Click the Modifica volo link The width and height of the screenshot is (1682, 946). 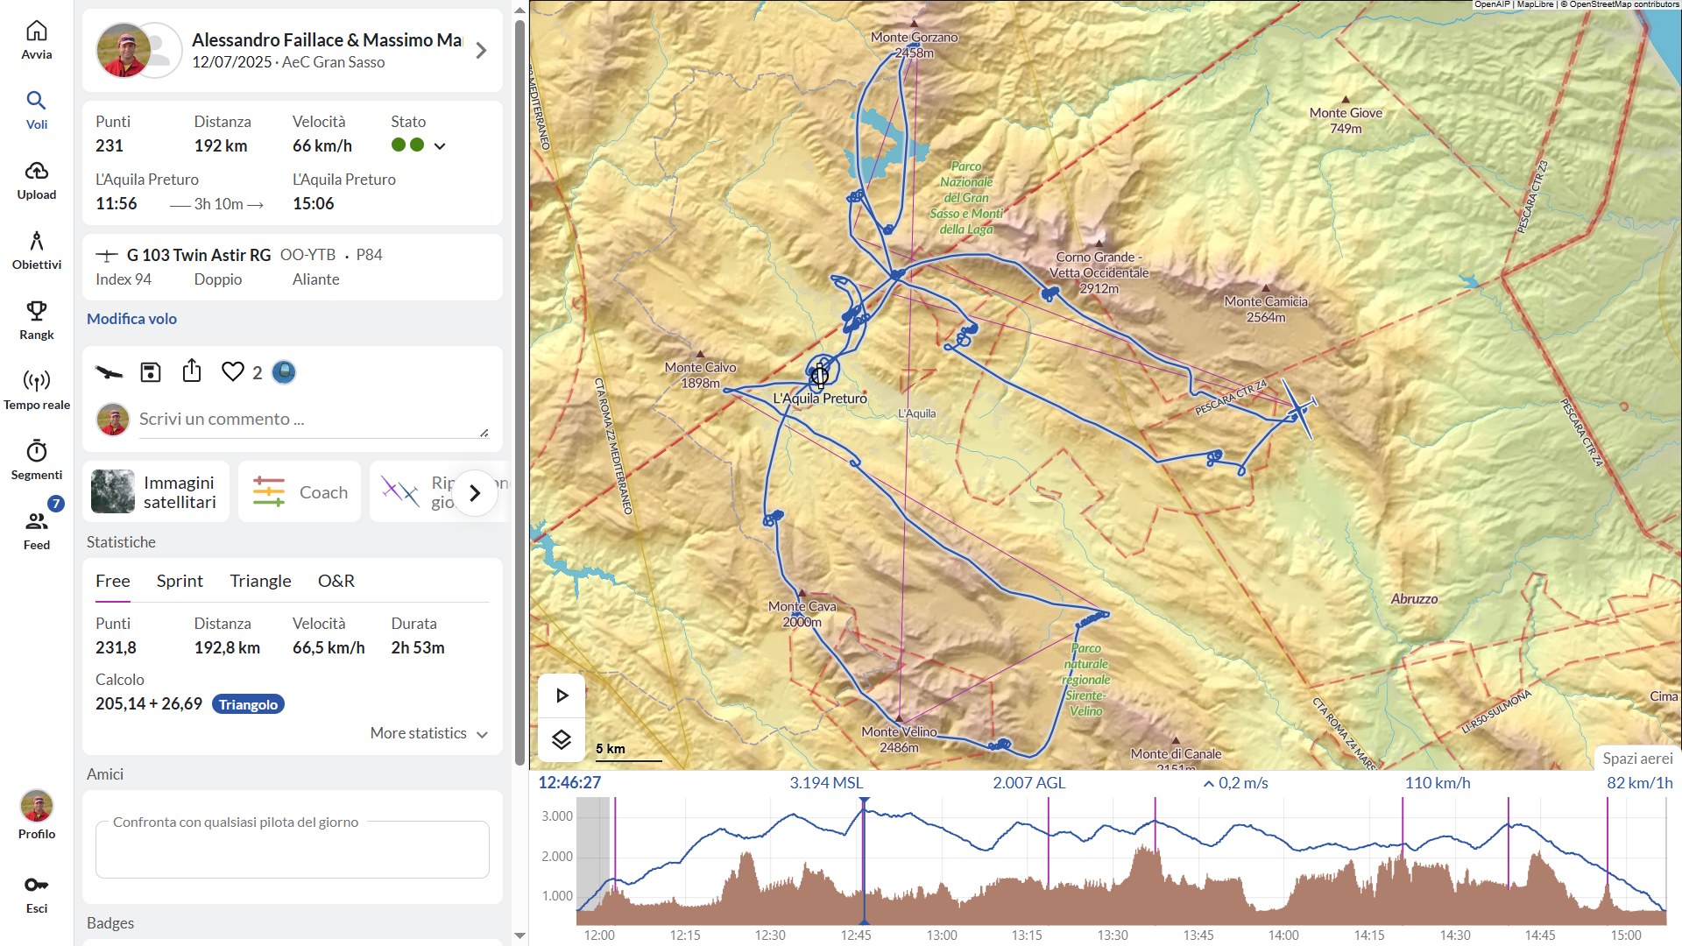tap(131, 319)
